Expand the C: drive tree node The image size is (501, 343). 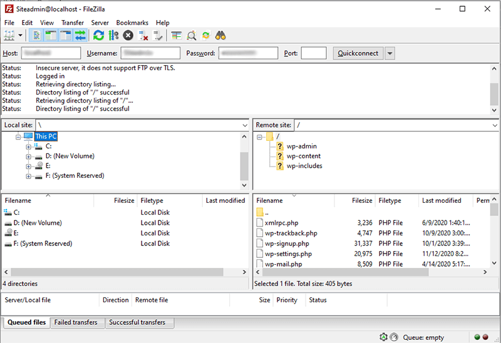tap(28, 147)
